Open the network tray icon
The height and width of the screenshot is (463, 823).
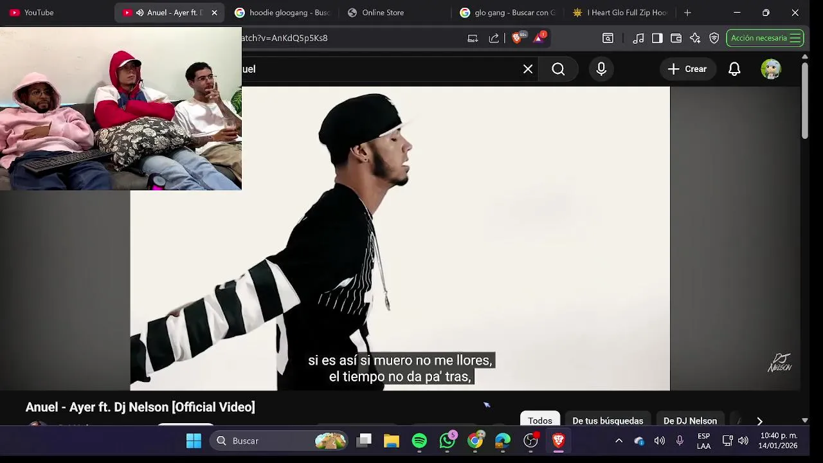(x=728, y=440)
